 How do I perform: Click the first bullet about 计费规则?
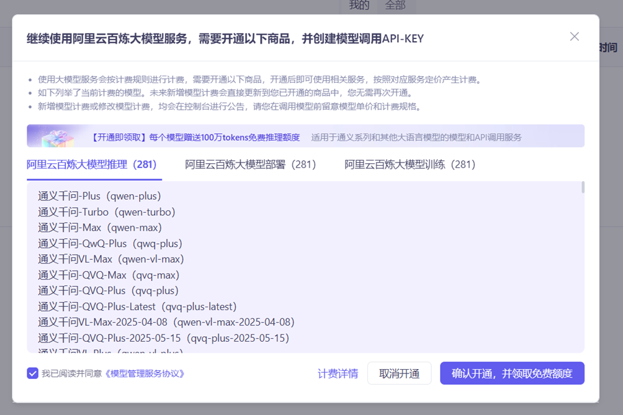point(260,79)
